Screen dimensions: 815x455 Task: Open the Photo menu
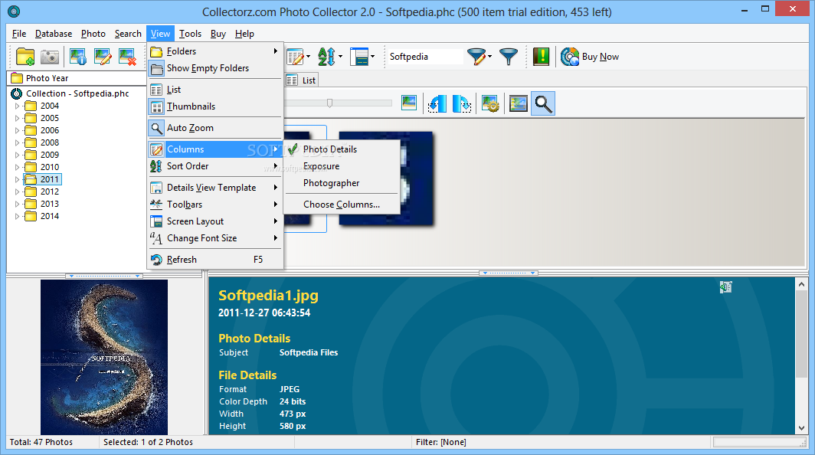tap(93, 34)
